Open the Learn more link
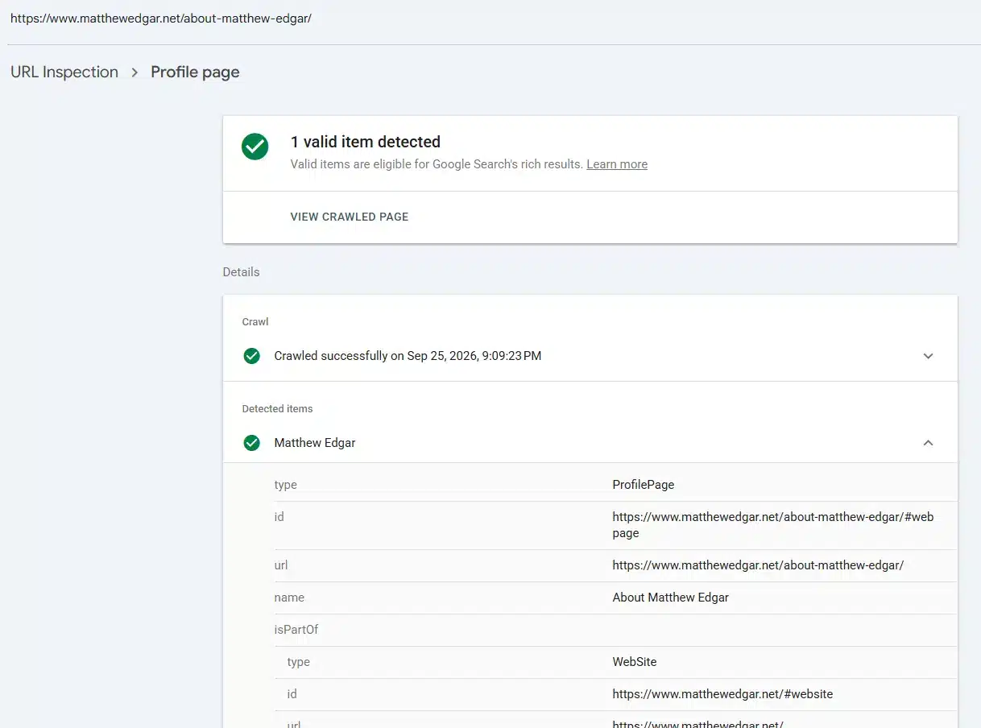The height and width of the screenshot is (728, 981). [617, 164]
